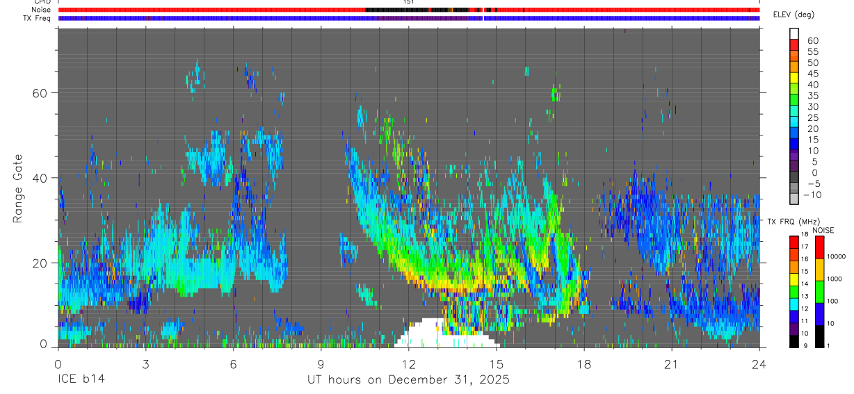The image size is (854, 394).
Task: Select the black bottom swatch of TX FRQ bar
Action: [794, 341]
